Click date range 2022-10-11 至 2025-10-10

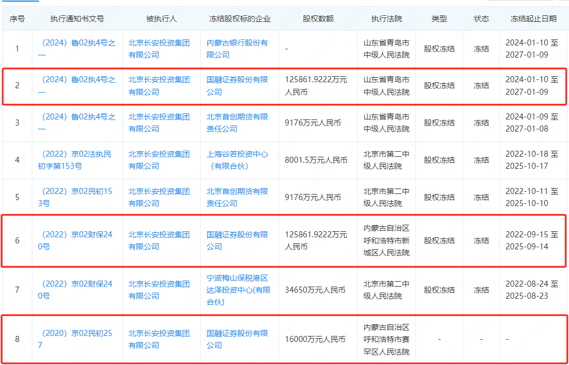pyautogui.click(x=532, y=197)
